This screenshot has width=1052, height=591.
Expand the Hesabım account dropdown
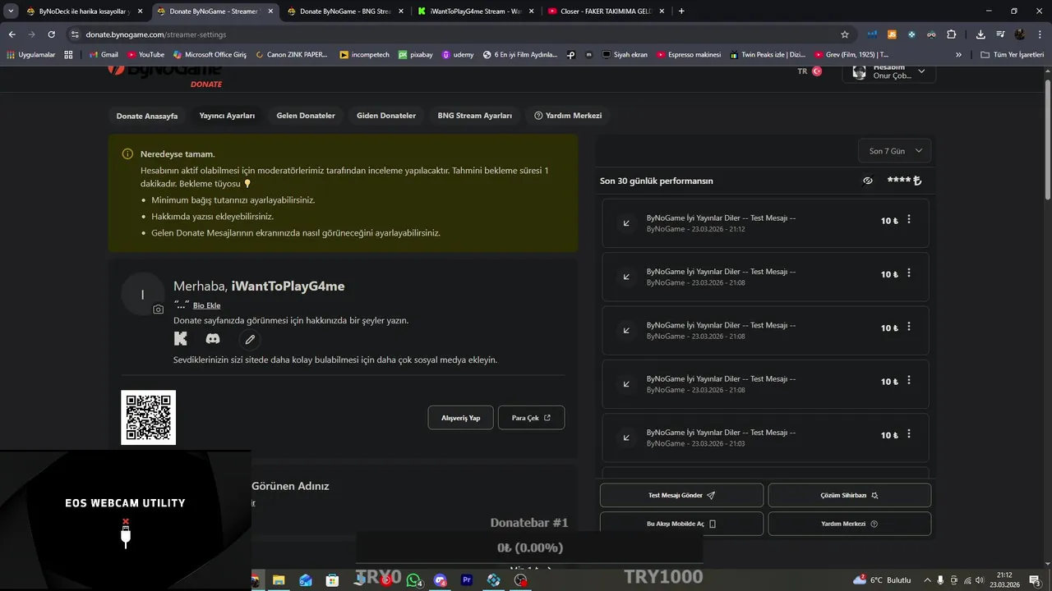[889, 71]
